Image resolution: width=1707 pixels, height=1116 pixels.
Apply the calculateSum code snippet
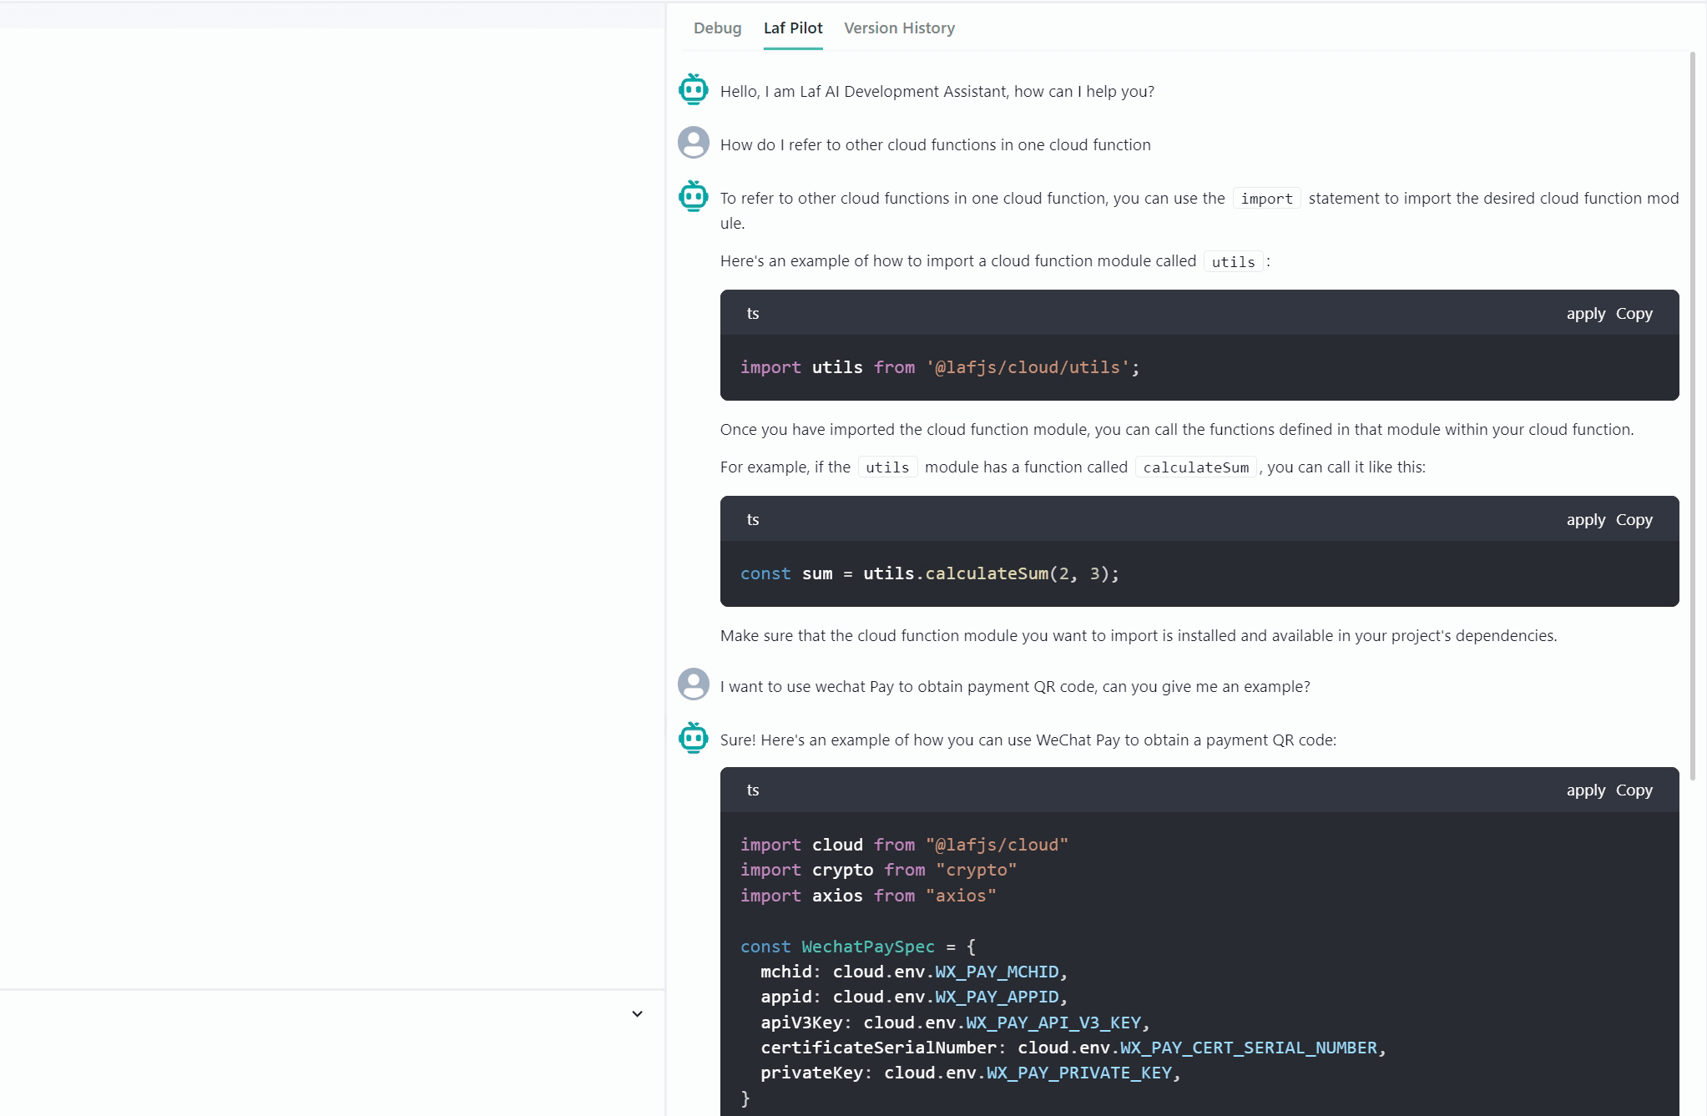[x=1585, y=520]
